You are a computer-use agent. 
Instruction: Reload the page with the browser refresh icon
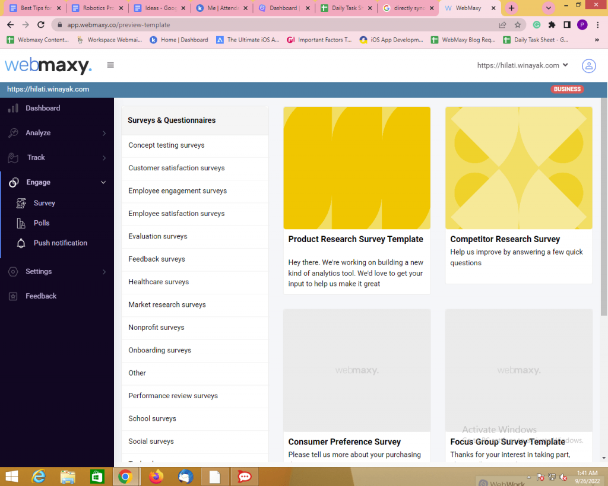coord(41,25)
